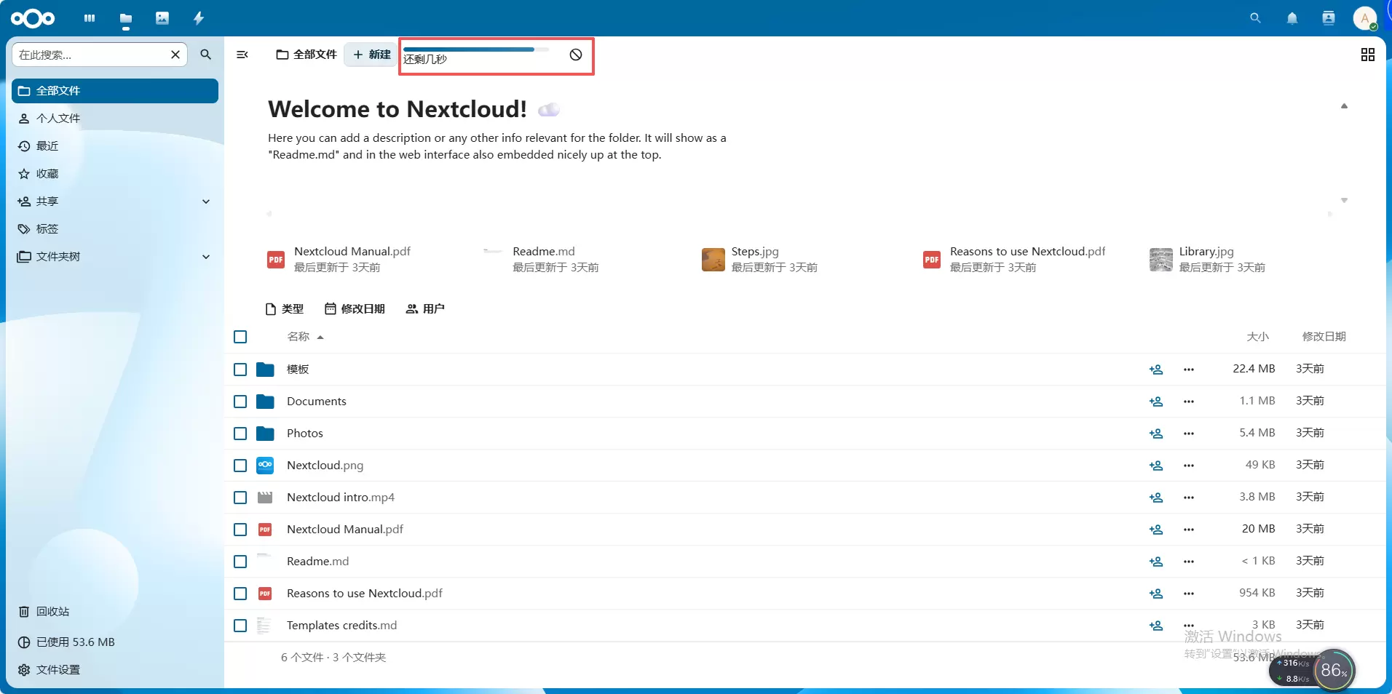Select the Photos folder checkbox

[240, 434]
